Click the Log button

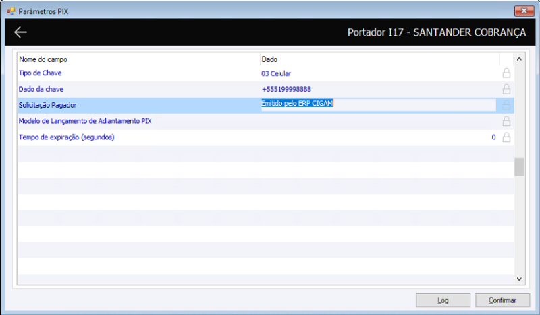(443, 300)
